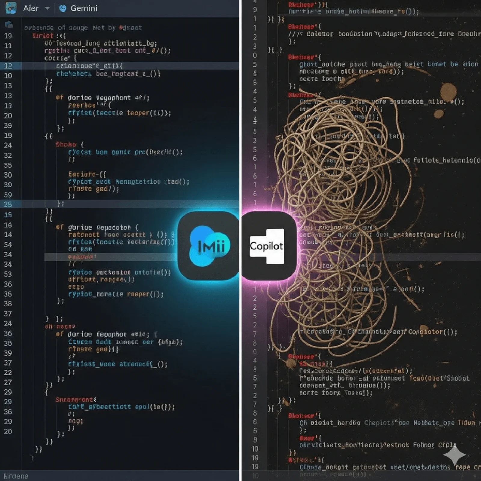Open the files icon above the line numbers
Image resolution: width=481 pixels, height=481 pixels.
pos(9,24)
